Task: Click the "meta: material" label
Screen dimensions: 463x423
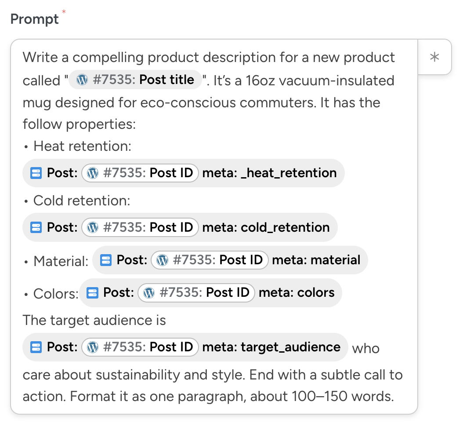Action: click(x=316, y=260)
